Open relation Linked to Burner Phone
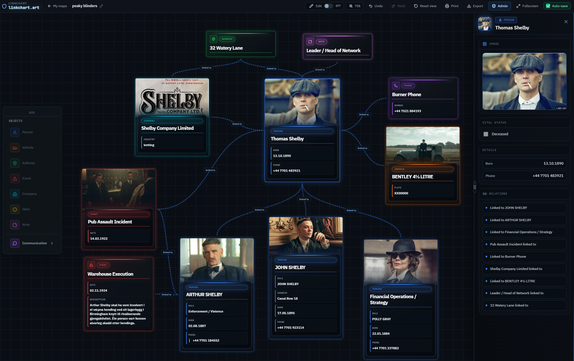Viewport: 574px width, 361px height. [x=524, y=257]
